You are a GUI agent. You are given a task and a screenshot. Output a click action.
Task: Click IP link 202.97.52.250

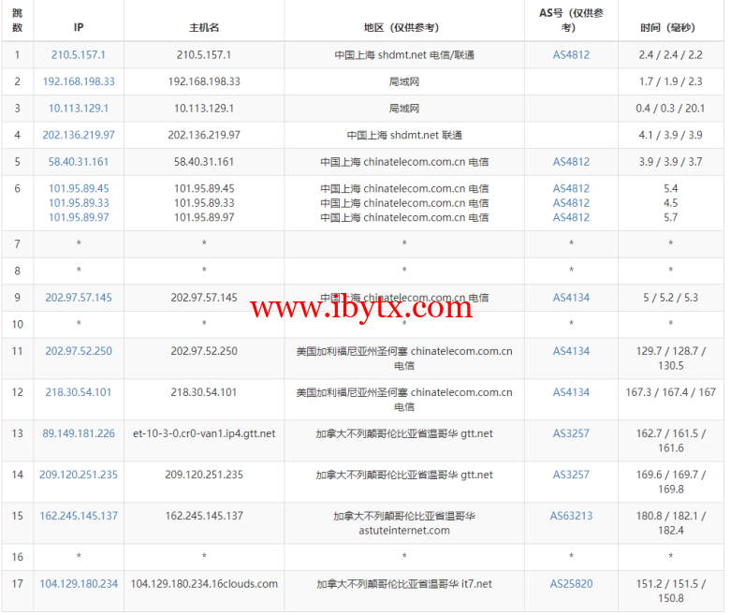[79, 351]
